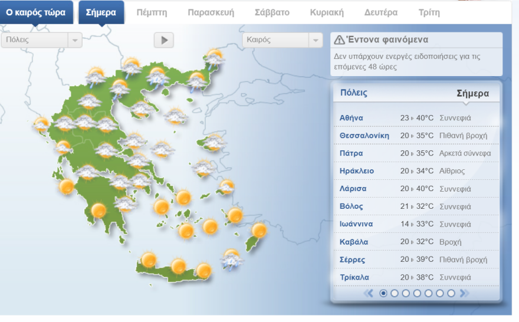The height and width of the screenshot is (322, 519).
Task: Click the map play animation button
Action: pos(164,40)
